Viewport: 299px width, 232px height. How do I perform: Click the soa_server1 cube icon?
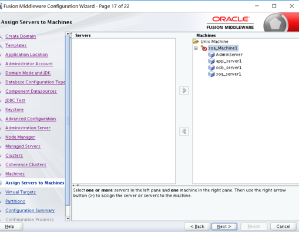tap(211, 74)
